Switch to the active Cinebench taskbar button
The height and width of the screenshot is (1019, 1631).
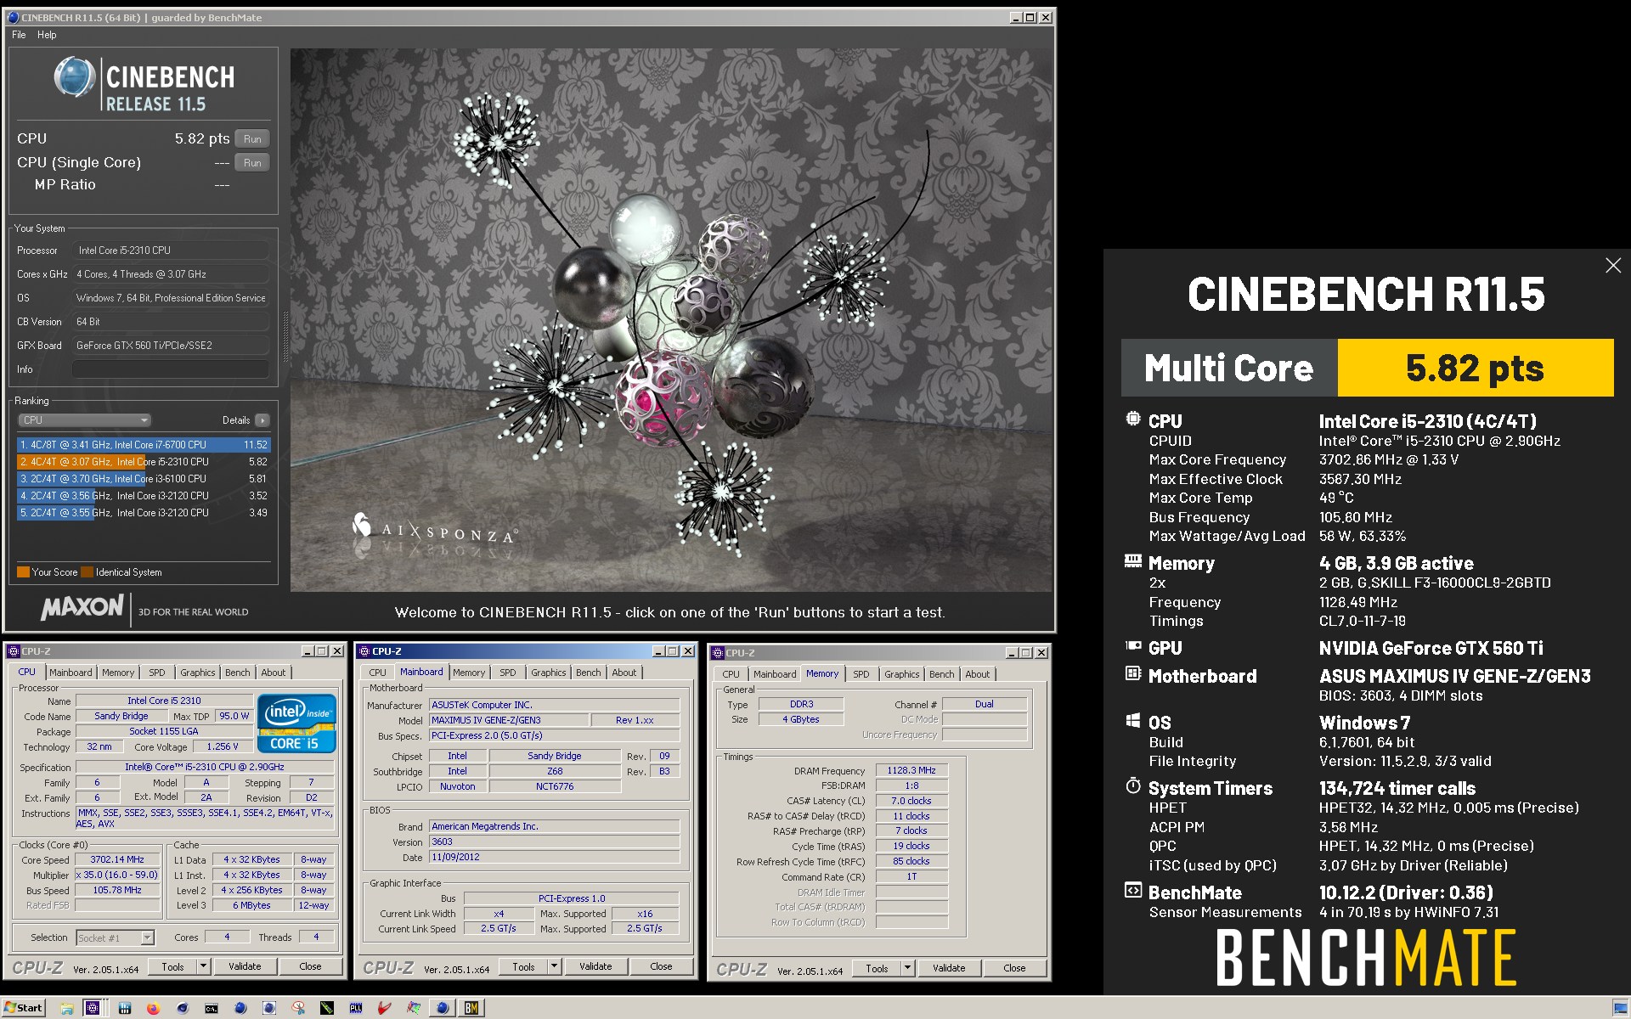coord(443,1008)
